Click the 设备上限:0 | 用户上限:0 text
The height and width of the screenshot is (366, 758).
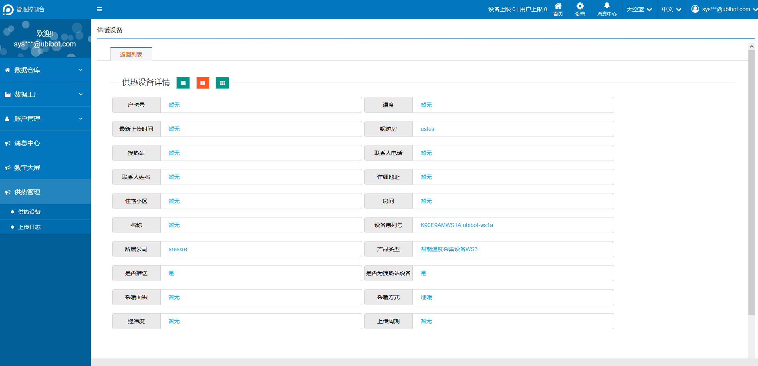click(517, 9)
